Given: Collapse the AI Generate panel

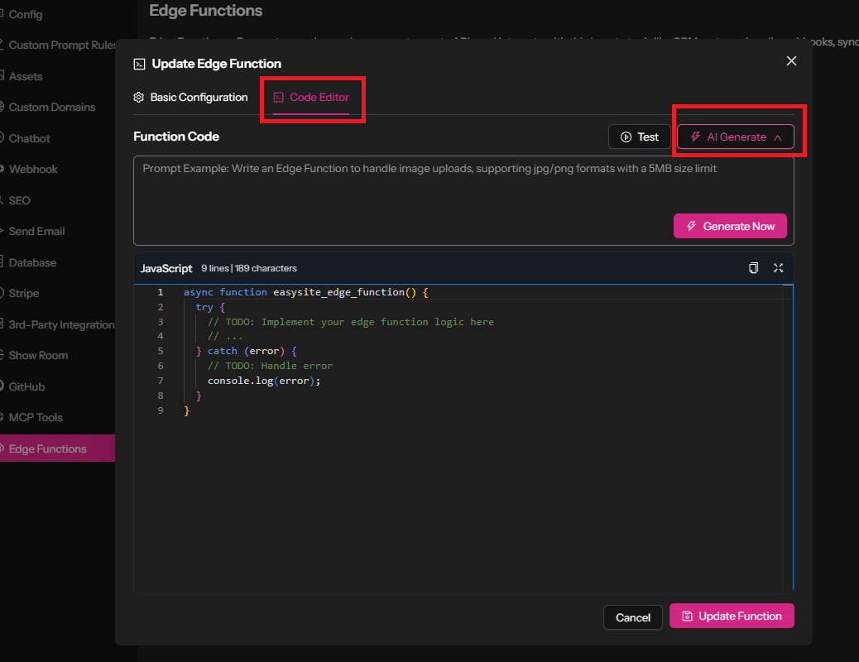Looking at the screenshot, I should (x=736, y=137).
